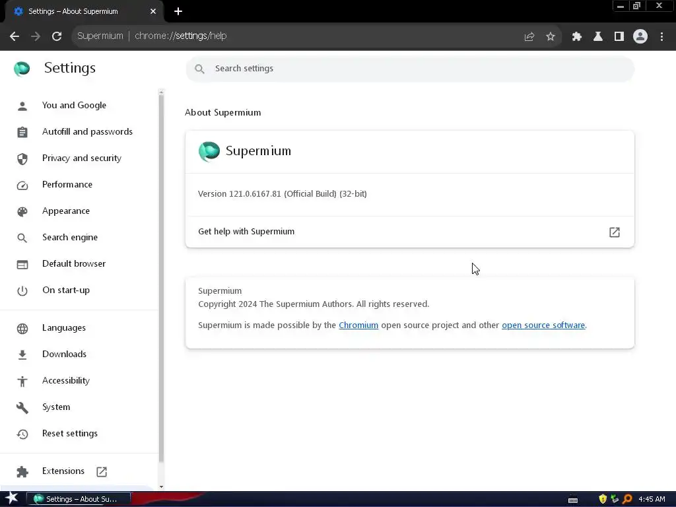
Task: Click the palette icon beside Appearance
Action: pos(22,211)
